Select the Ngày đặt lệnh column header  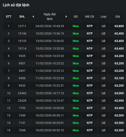point(50,16)
